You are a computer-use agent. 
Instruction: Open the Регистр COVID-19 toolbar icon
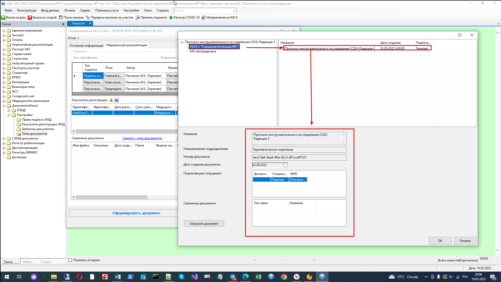171,17
